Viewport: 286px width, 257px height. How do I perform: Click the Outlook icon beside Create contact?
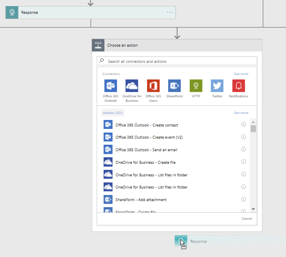tap(108, 125)
